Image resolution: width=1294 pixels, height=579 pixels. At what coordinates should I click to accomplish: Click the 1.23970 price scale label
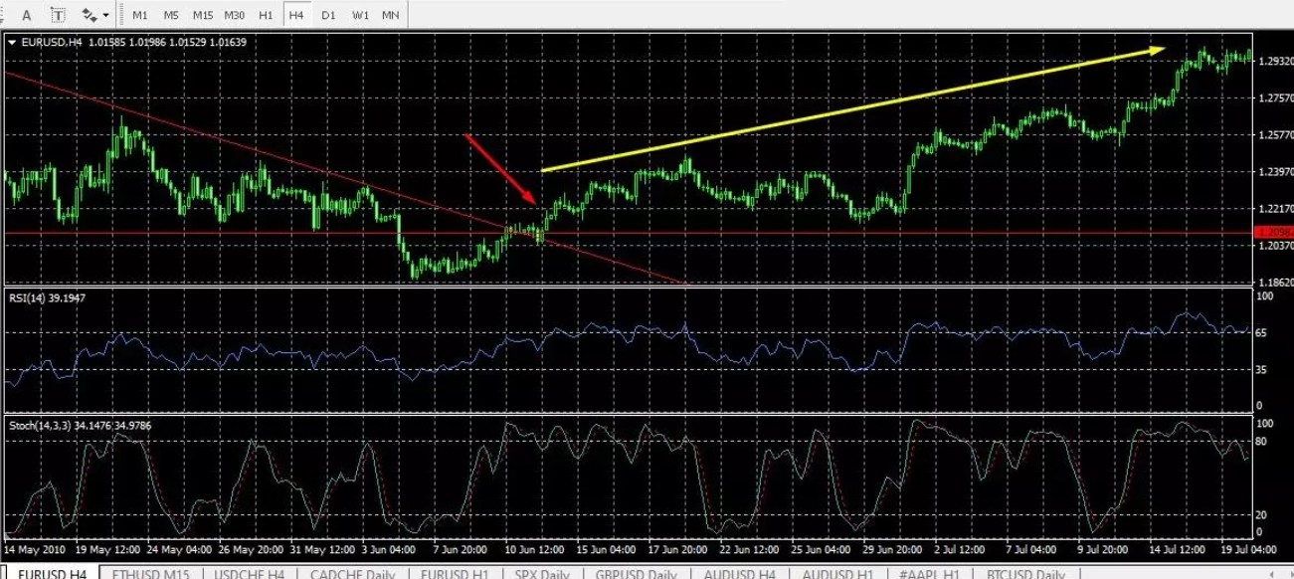tap(1274, 172)
